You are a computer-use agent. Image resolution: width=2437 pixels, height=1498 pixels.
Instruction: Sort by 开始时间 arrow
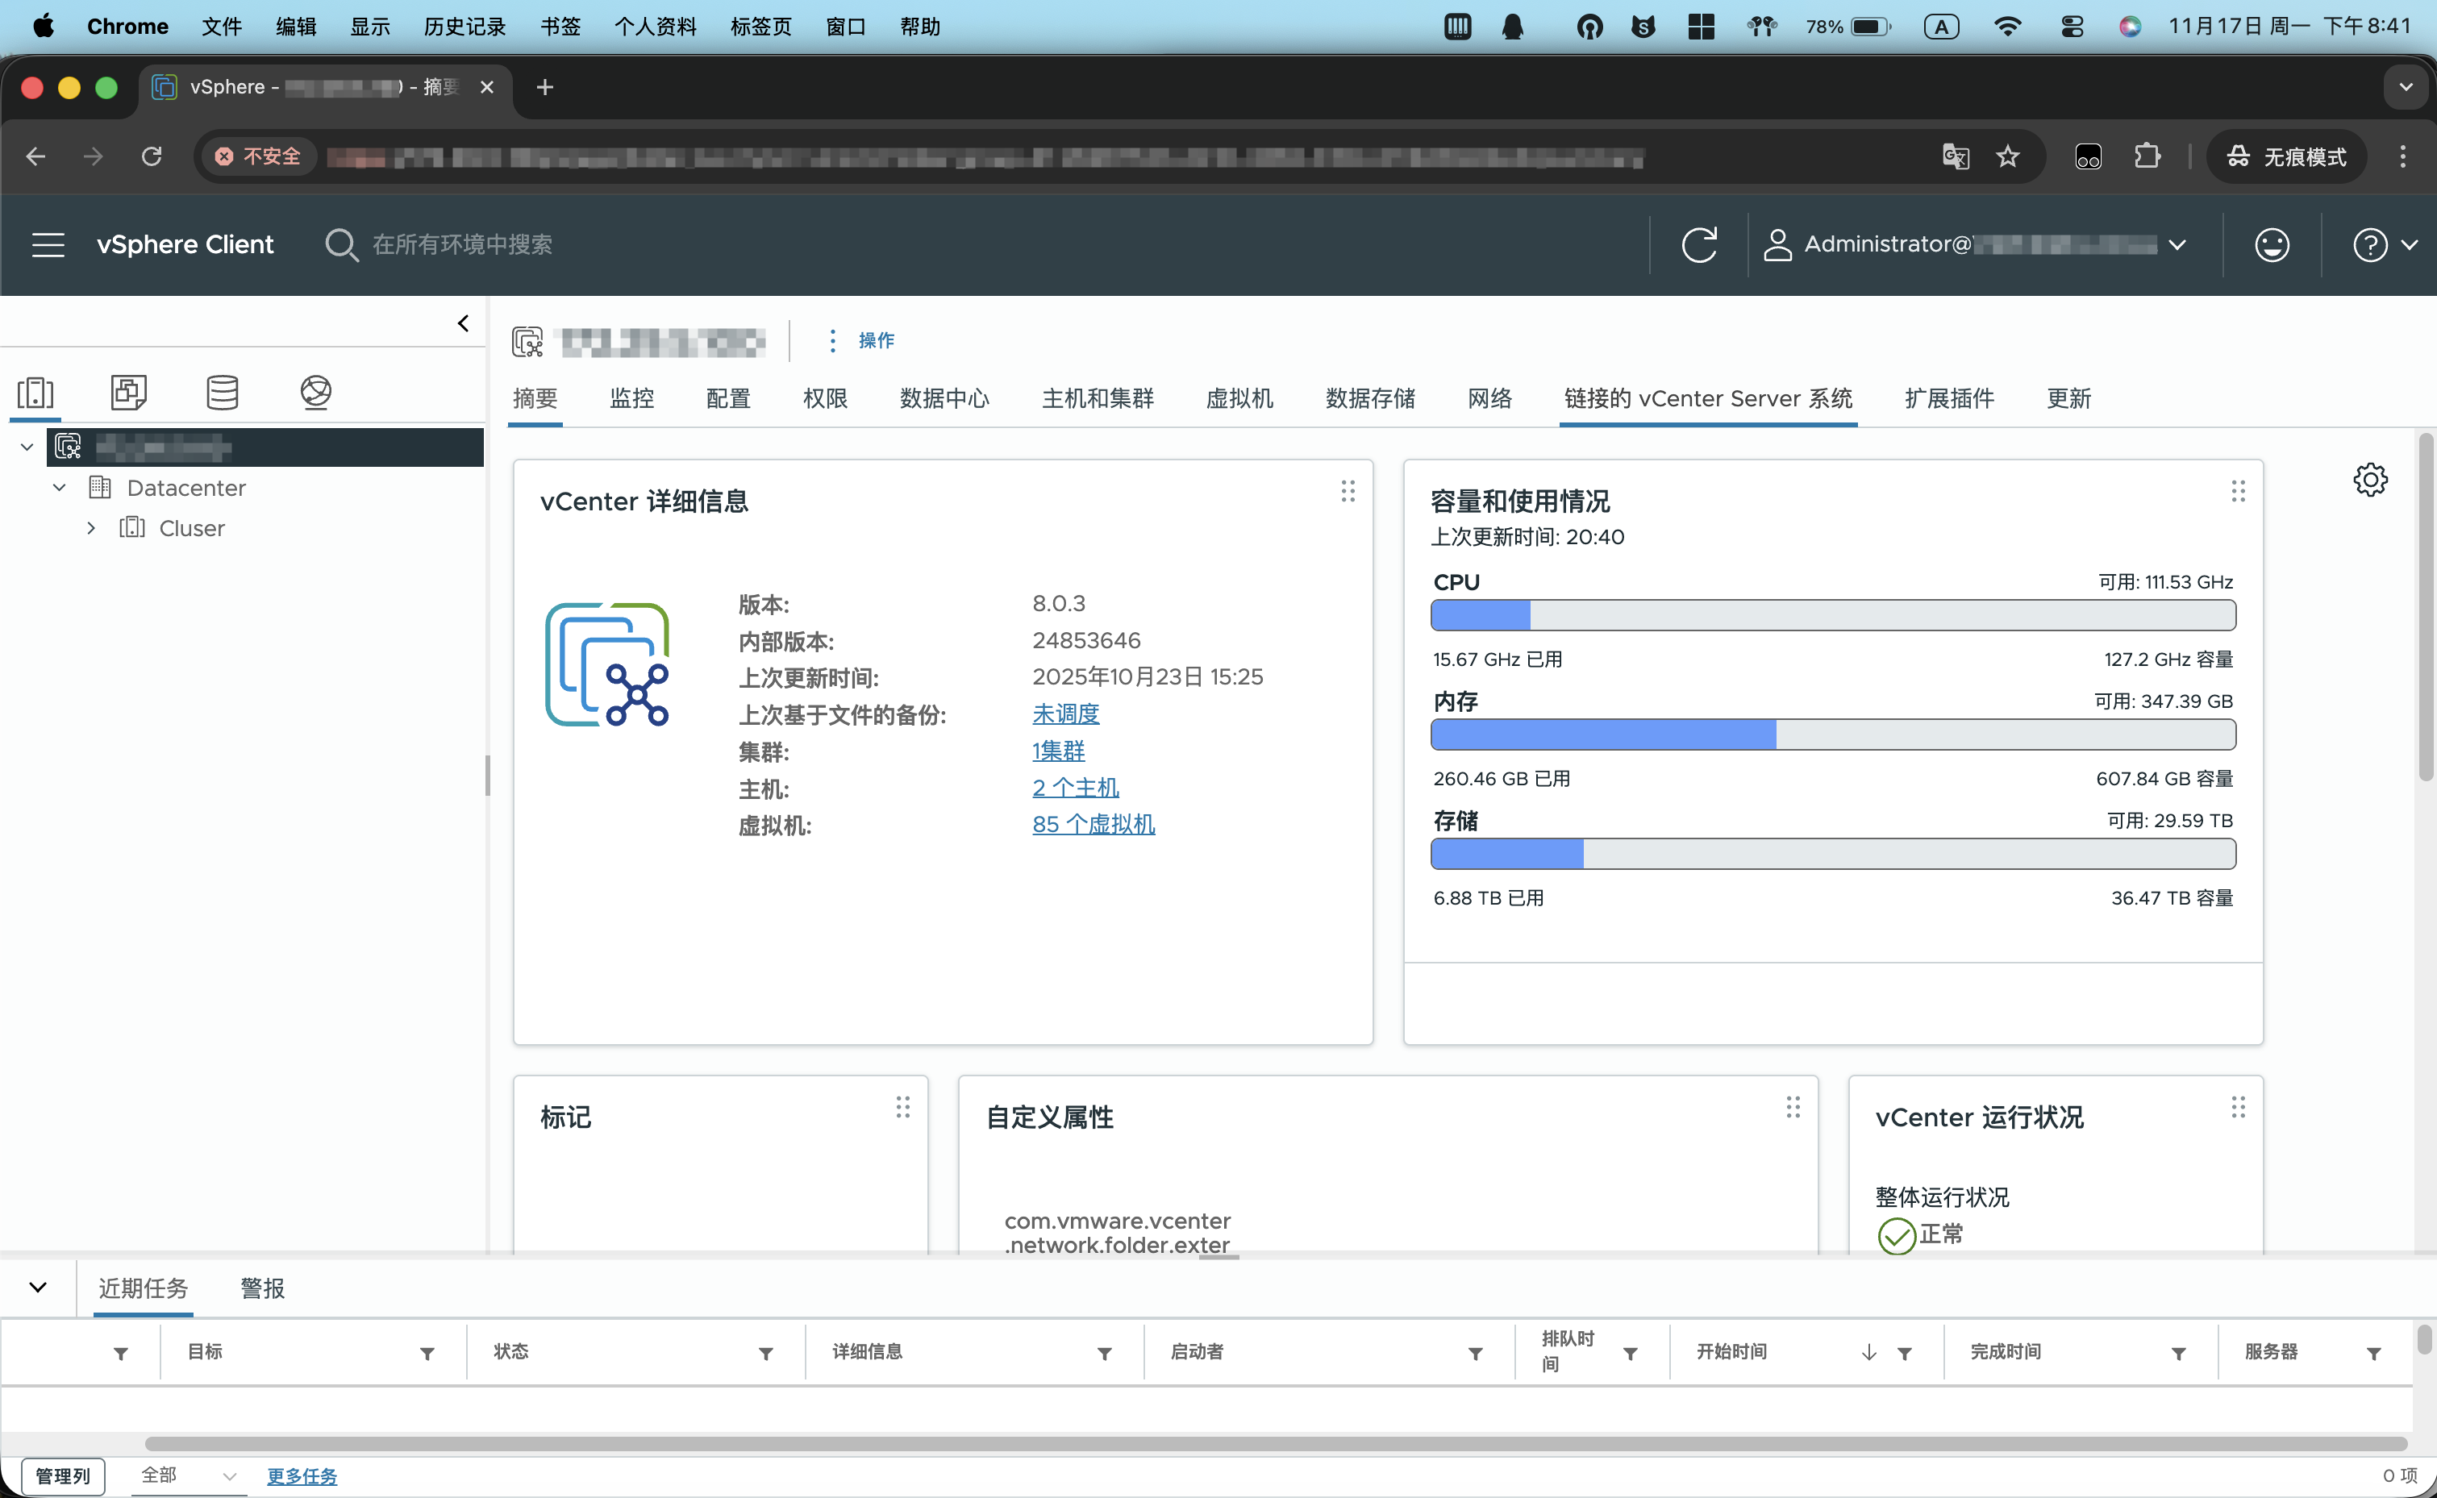point(1868,1352)
